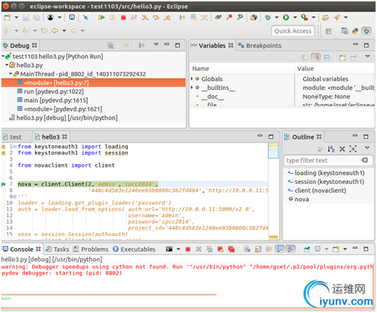Click the editor overview ruler scrollbar
This screenshot has height=313, width=377.
[273, 191]
